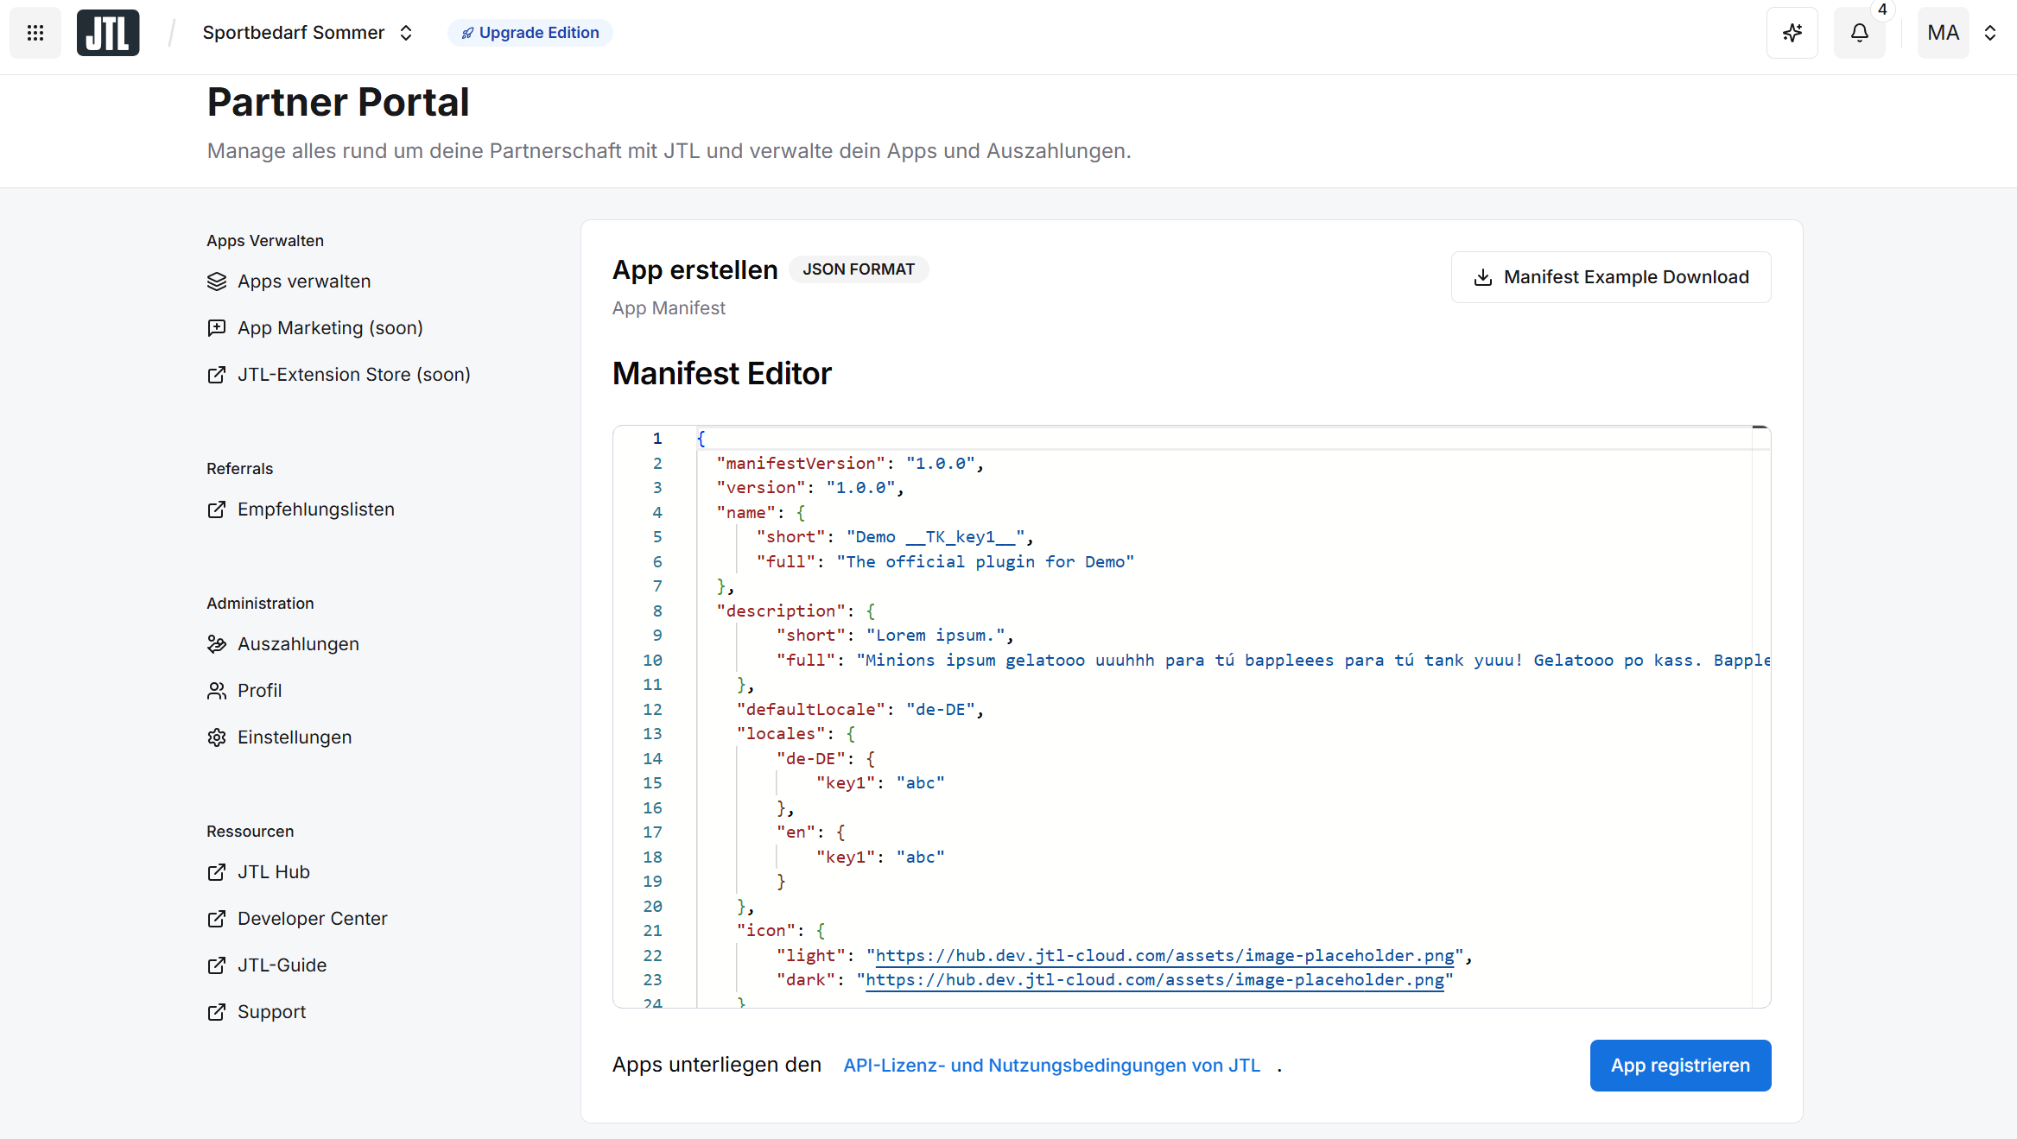Click the "description": { line
Viewport: 2017px width, 1139px height.
point(796,611)
